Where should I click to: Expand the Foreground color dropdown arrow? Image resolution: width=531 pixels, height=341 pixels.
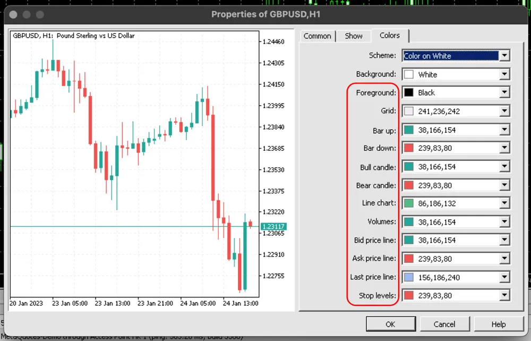pos(504,92)
